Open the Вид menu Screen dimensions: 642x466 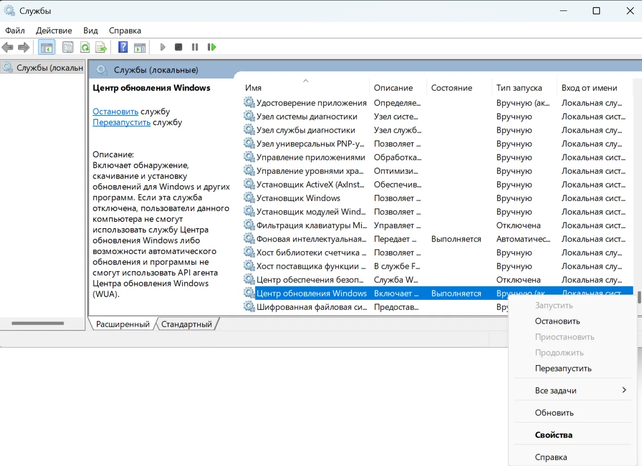coord(90,31)
